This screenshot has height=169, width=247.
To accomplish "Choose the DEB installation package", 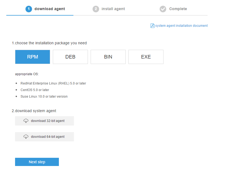I will [70, 57].
